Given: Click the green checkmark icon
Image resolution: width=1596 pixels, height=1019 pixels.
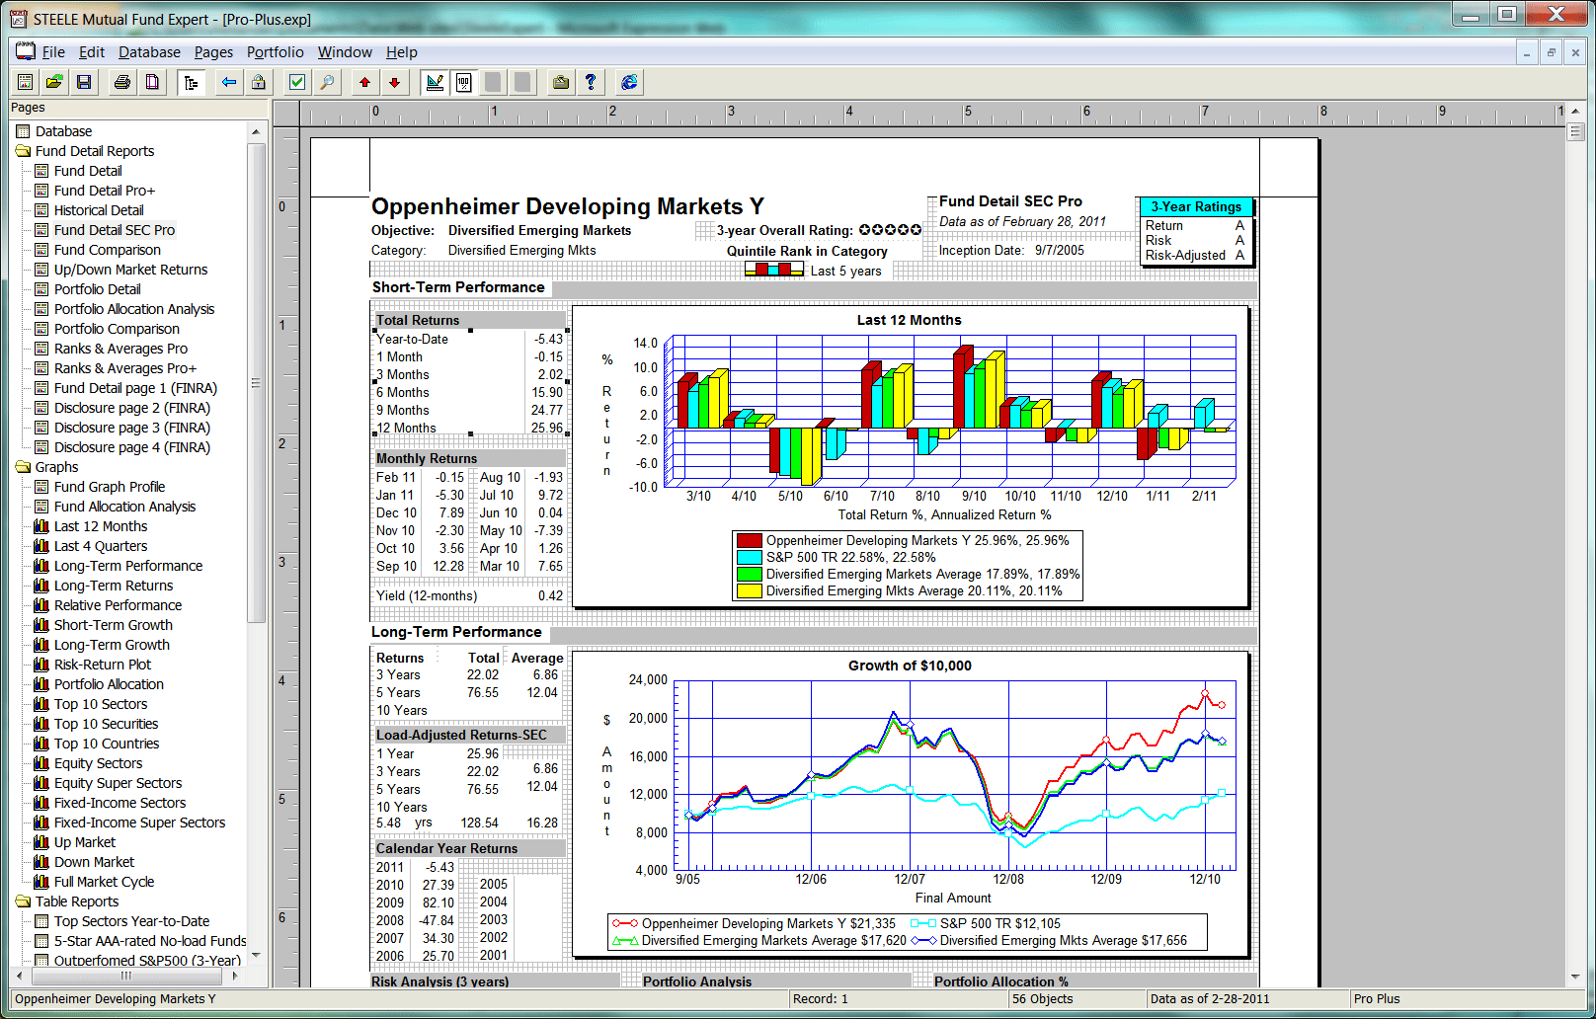Looking at the screenshot, I should (x=297, y=83).
